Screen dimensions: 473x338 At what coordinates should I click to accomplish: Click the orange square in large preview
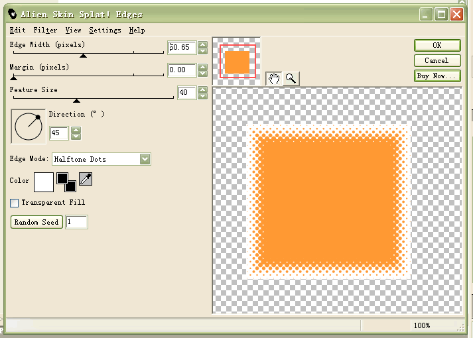pos(329,202)
